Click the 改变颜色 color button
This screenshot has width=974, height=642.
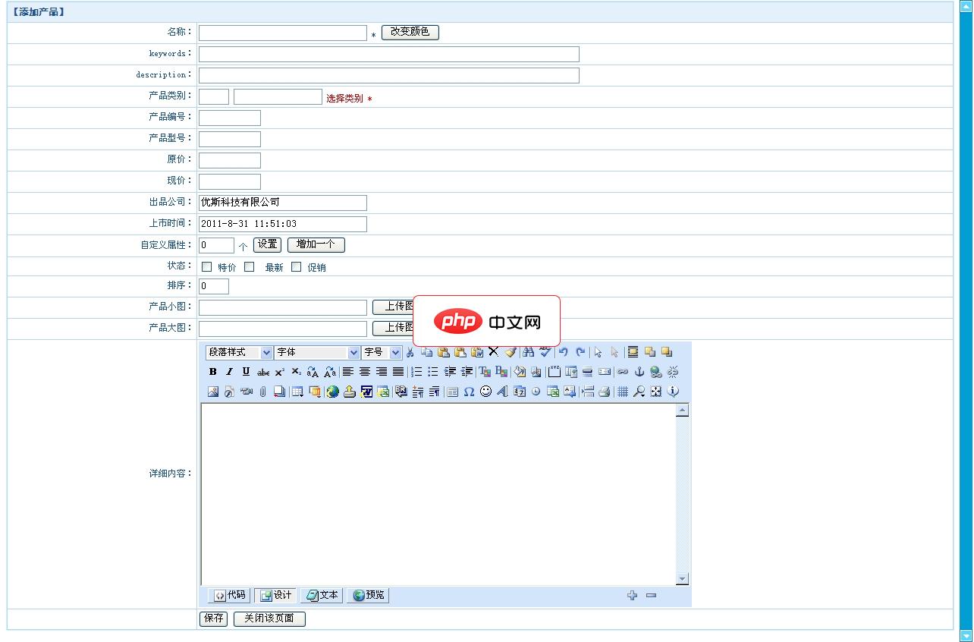(410, 32)
